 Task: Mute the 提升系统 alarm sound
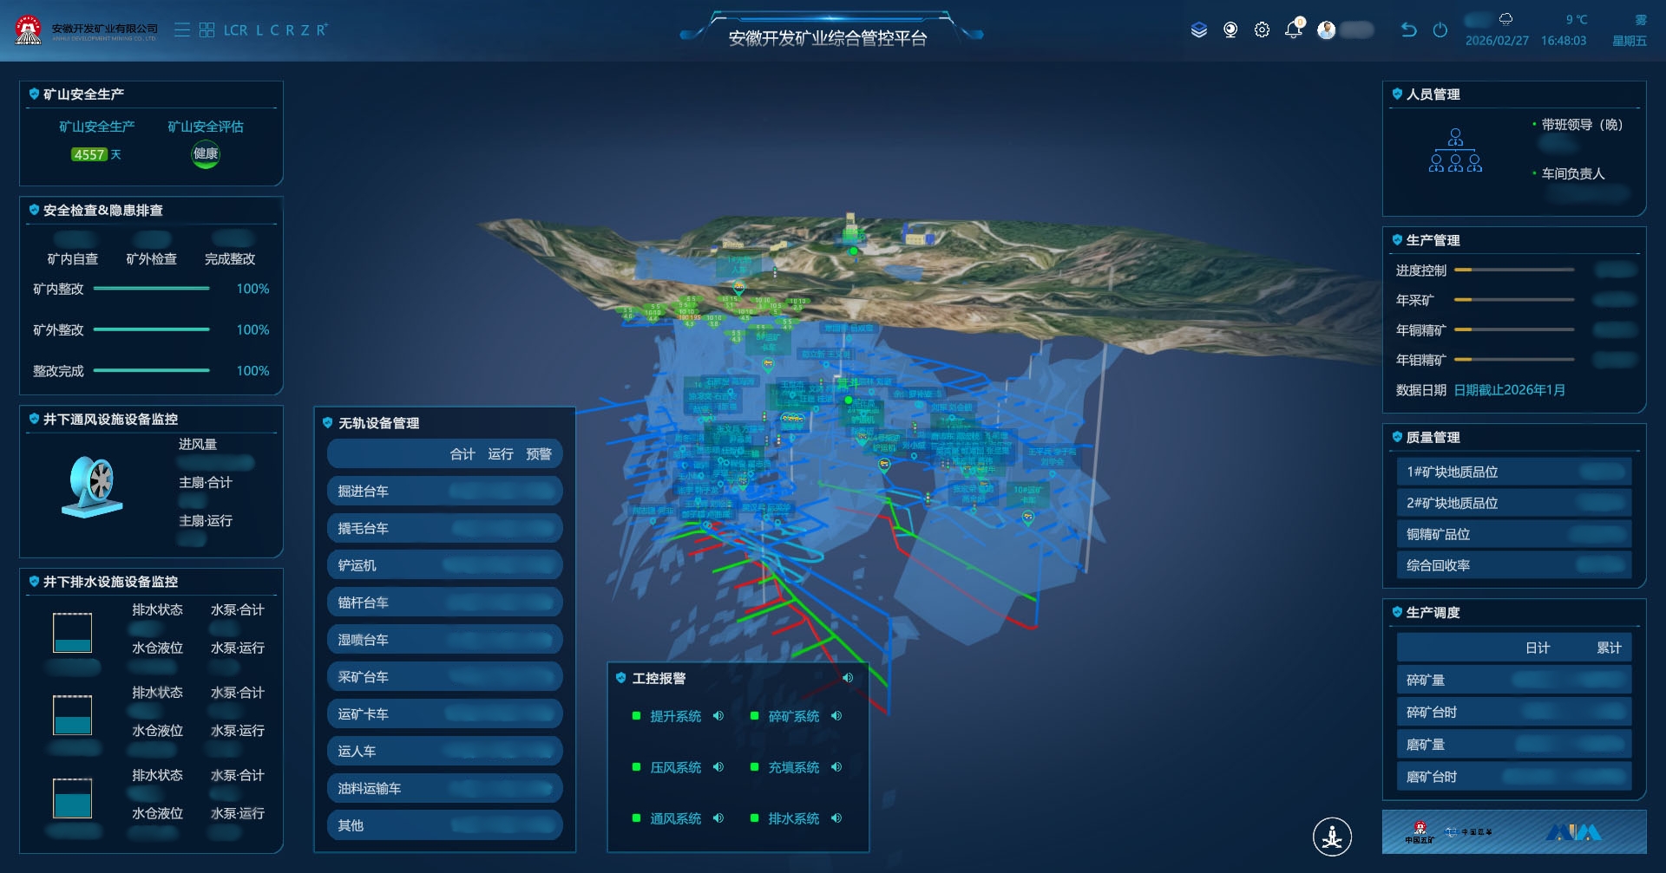[x=718, y=716]
